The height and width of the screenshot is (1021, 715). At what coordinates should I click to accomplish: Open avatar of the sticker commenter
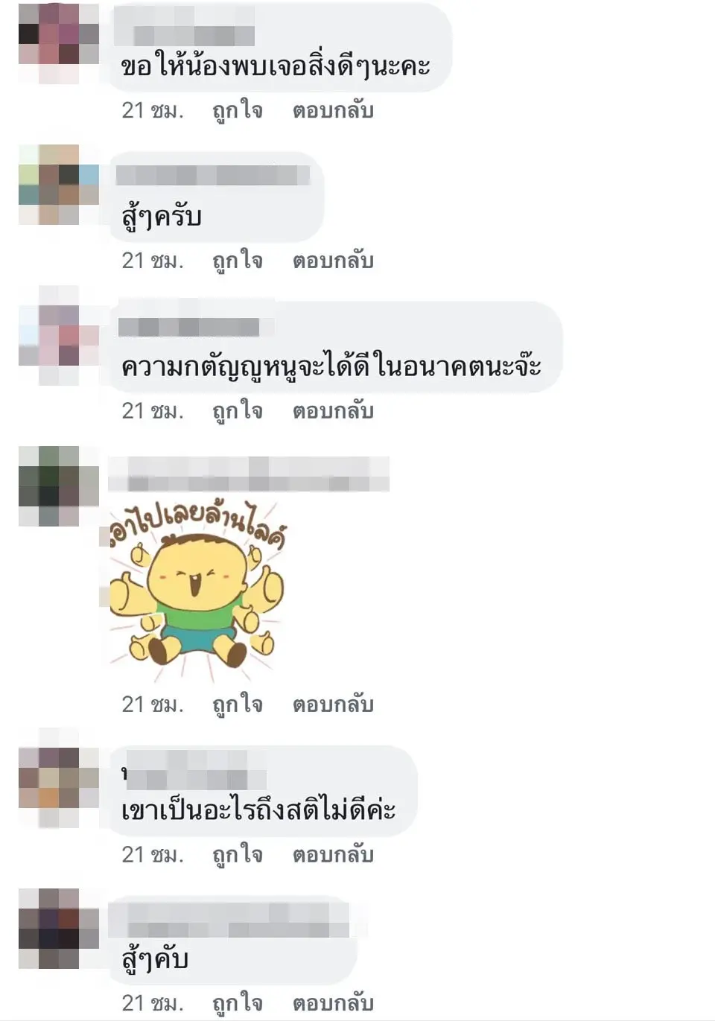[x=59, y=486]
